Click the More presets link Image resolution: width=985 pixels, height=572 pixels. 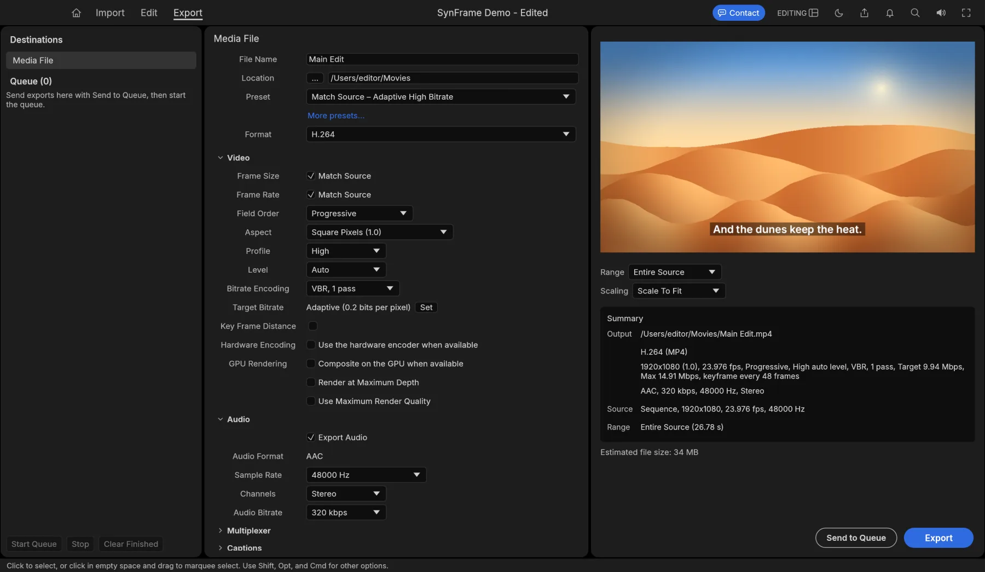(336, 115)
